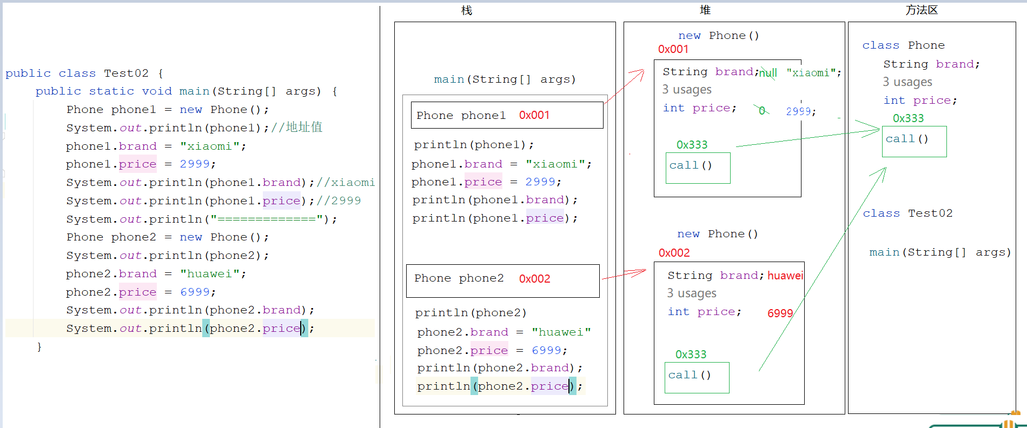Open '3 usages' hint under method-area String brand

[x=907, y=82]
